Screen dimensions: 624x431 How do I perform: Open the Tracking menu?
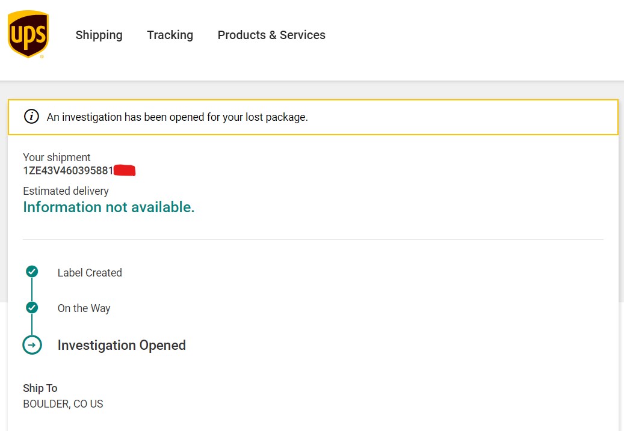170,35
